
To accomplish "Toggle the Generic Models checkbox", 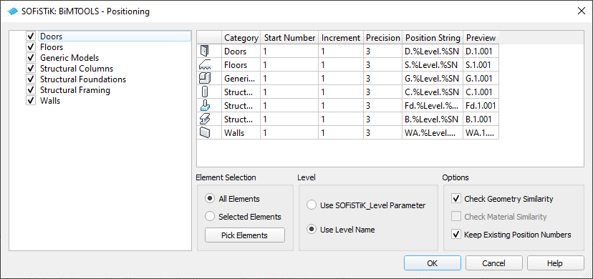I will (31, 58).
